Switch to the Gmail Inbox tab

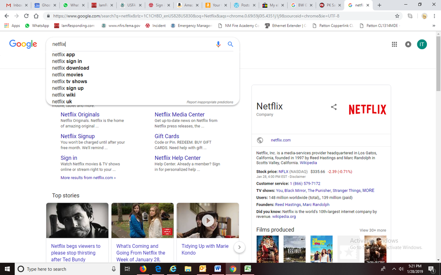tap(16, 5)
